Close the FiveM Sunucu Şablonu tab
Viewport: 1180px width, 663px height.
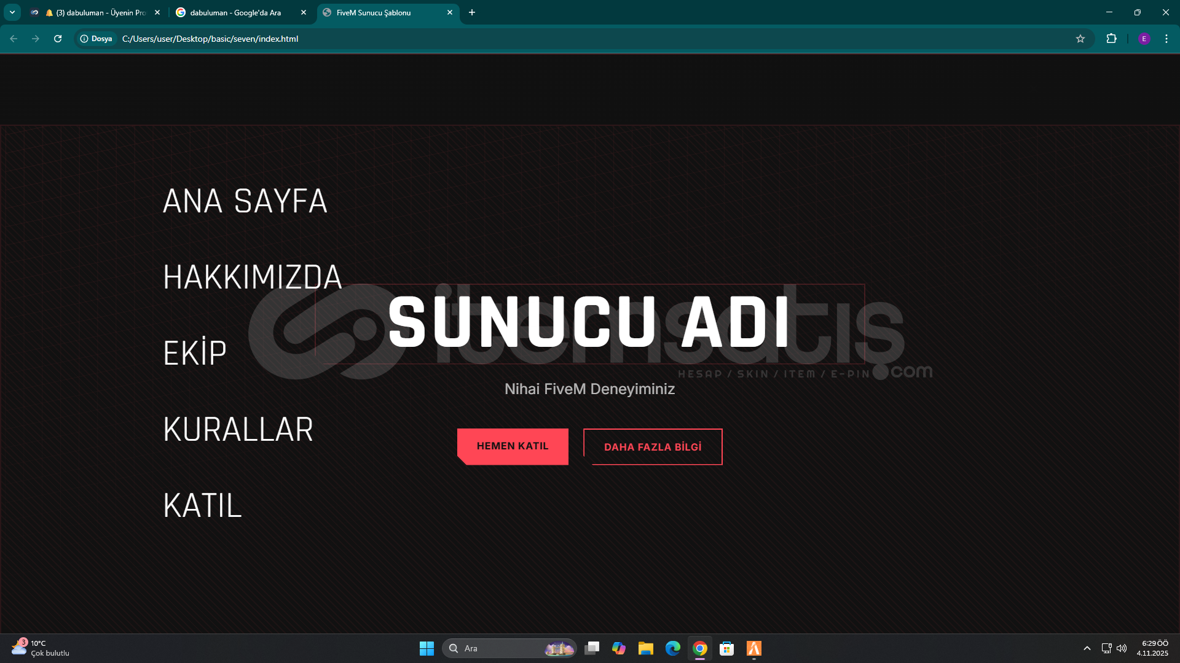tap(450, 12)
